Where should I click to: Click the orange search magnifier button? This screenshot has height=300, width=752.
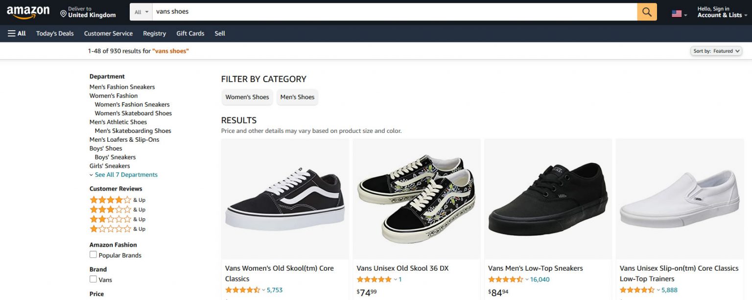pos(646,11)
